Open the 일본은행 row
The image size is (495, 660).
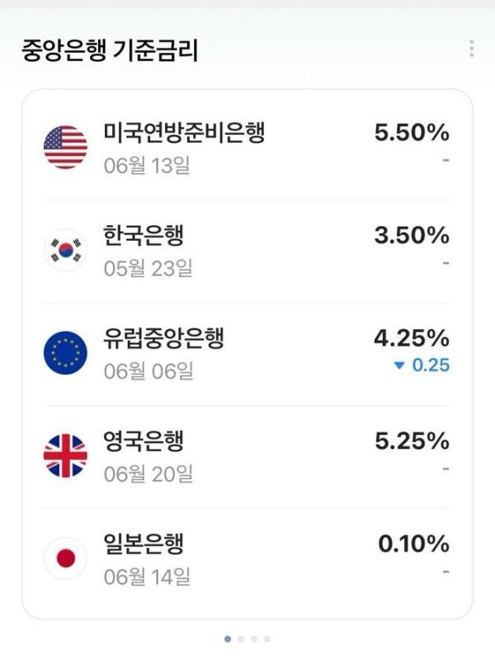(247, 560)
